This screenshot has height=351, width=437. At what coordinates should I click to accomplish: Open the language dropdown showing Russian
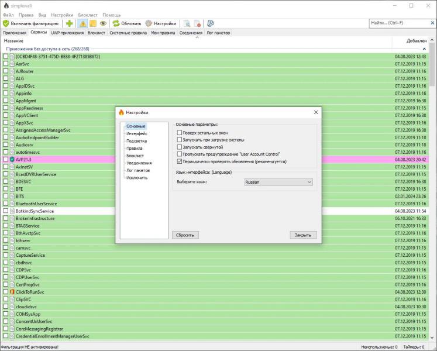click(278, 182)
